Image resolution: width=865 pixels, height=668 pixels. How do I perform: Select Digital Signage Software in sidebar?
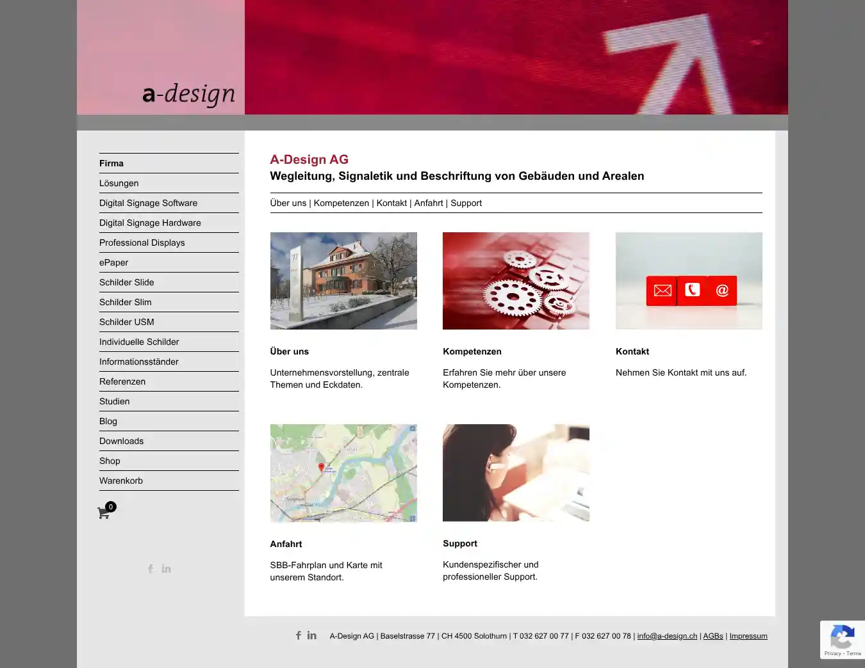[x=148, y=203]
